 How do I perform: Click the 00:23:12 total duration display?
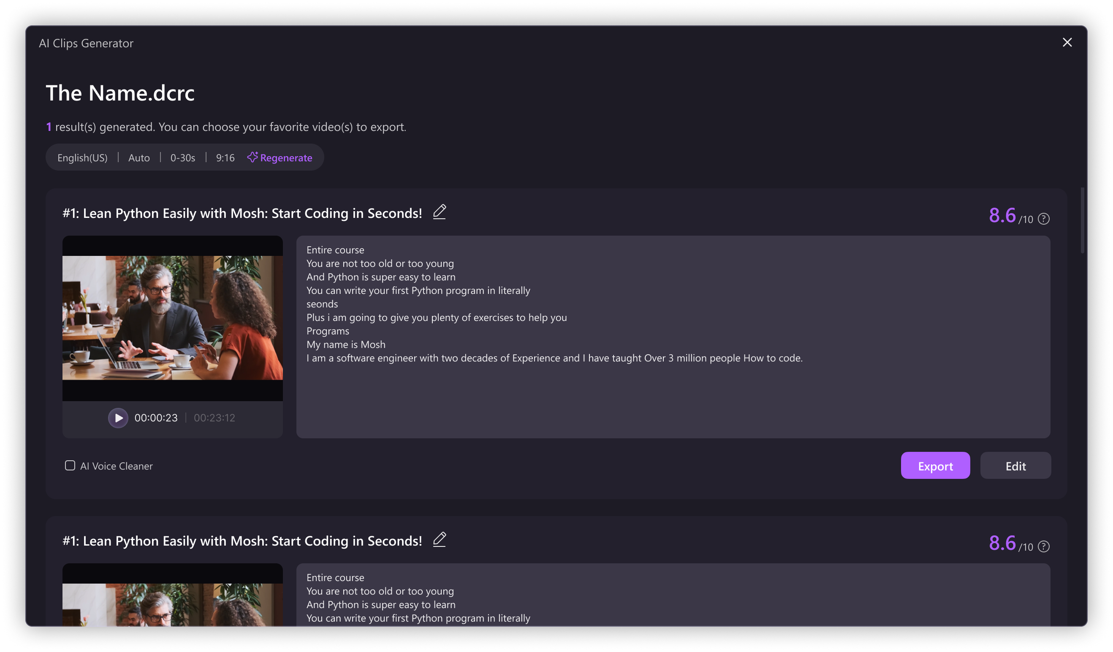[214, 418]
